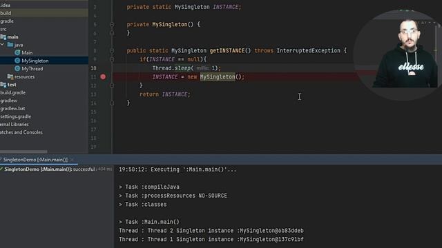The height and width of the screenshot is (248, 442).
Task: Click fold end marker at line 12
Action: click(112, 85)
